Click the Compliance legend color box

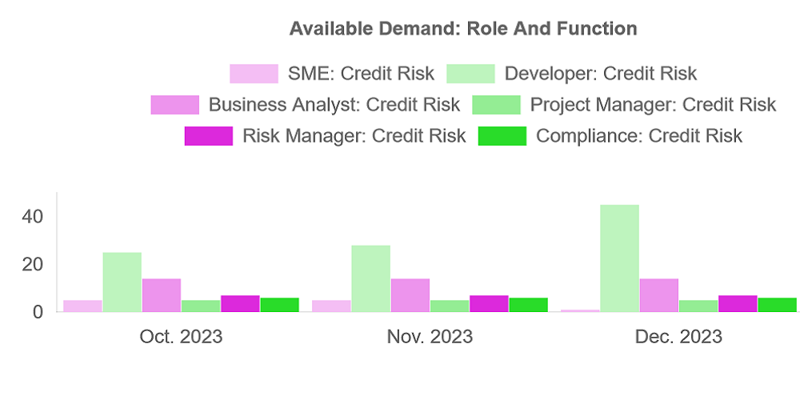[x=502, y=136]
